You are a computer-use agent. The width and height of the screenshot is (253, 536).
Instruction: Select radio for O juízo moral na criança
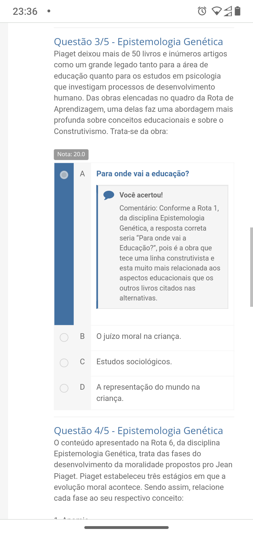pyautogui.click(x=64, y=337)
